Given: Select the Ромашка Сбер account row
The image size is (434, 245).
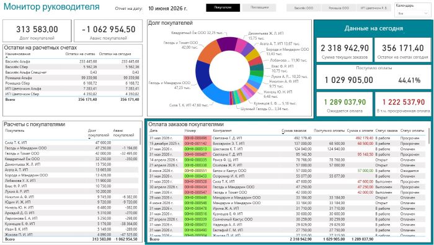Looking at the screenshot, I should click(x=73, y=83).
